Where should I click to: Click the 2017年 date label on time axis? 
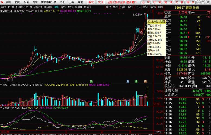(x=5, y=132)
